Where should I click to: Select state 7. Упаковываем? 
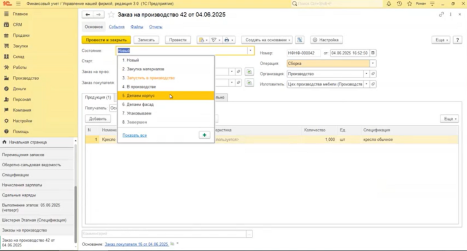click(x=166, y=113)
